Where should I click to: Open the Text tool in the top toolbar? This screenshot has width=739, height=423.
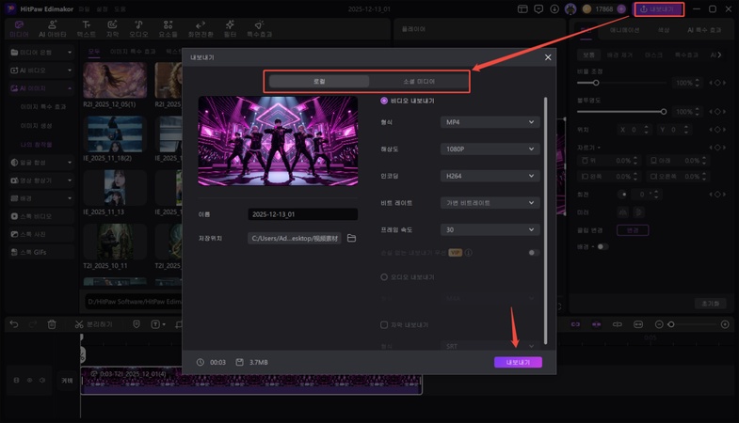(x=86, y=27)
